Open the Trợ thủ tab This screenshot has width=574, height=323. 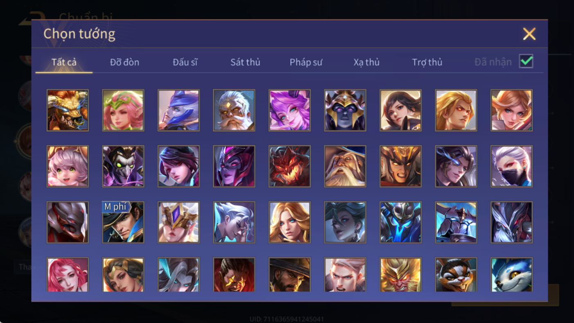pos(427,62)
